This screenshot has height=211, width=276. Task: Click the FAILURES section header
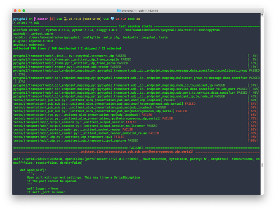pos(136,148)
